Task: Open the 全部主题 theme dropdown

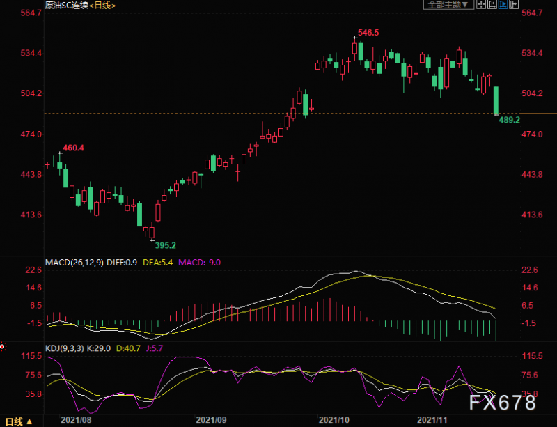Action: tap(448, 5)
